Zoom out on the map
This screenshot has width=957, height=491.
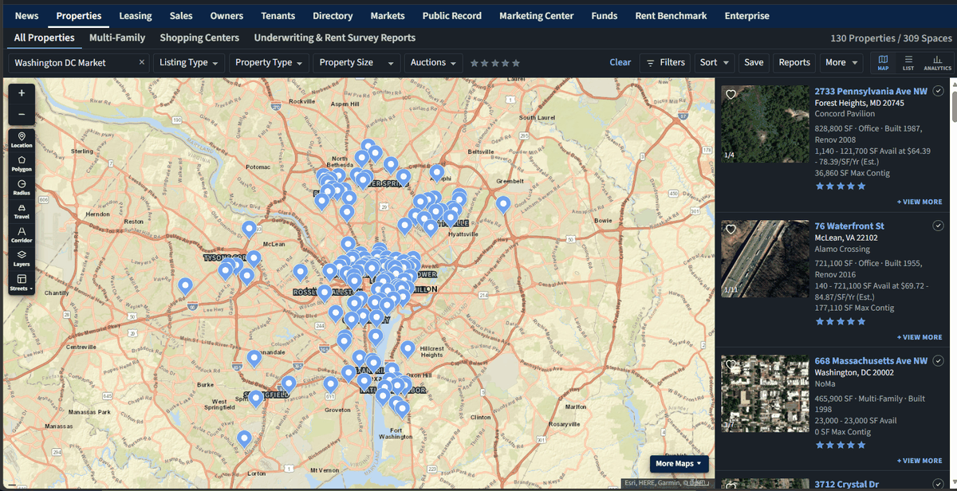[22, 114]
